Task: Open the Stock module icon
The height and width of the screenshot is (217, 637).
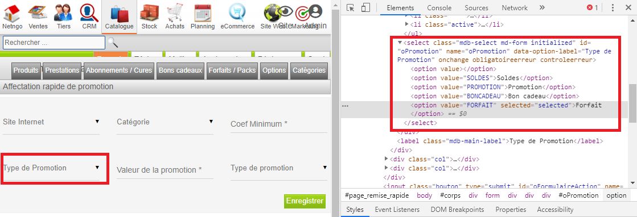Action: pos(149,12)
